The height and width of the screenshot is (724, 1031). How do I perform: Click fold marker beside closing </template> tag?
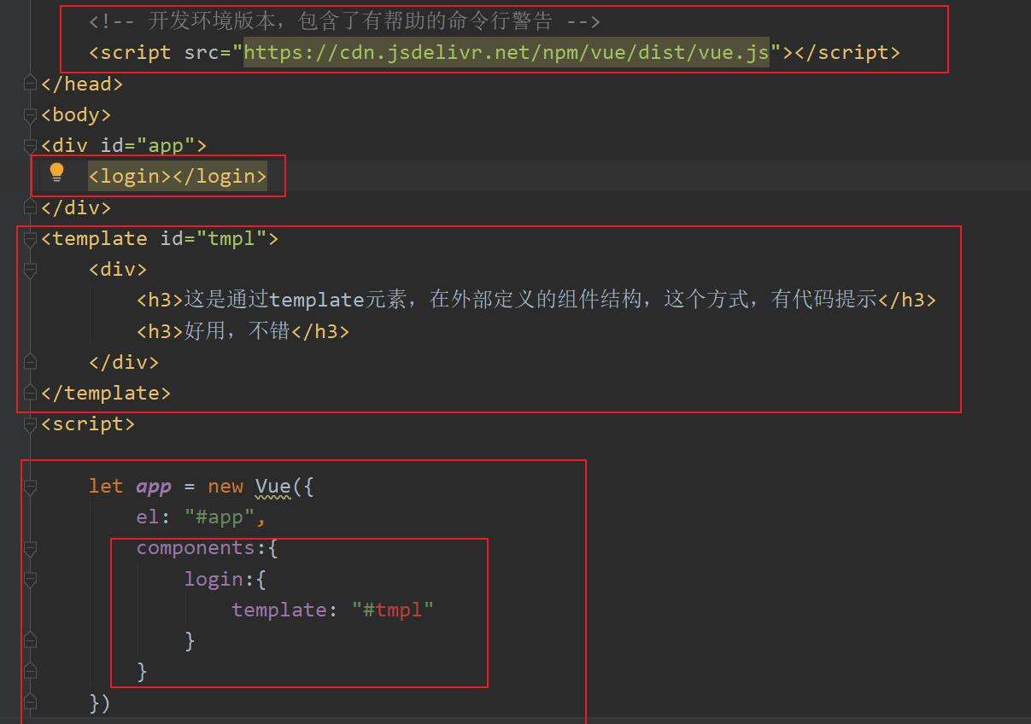pyautogui.click(x=31, y=393)
